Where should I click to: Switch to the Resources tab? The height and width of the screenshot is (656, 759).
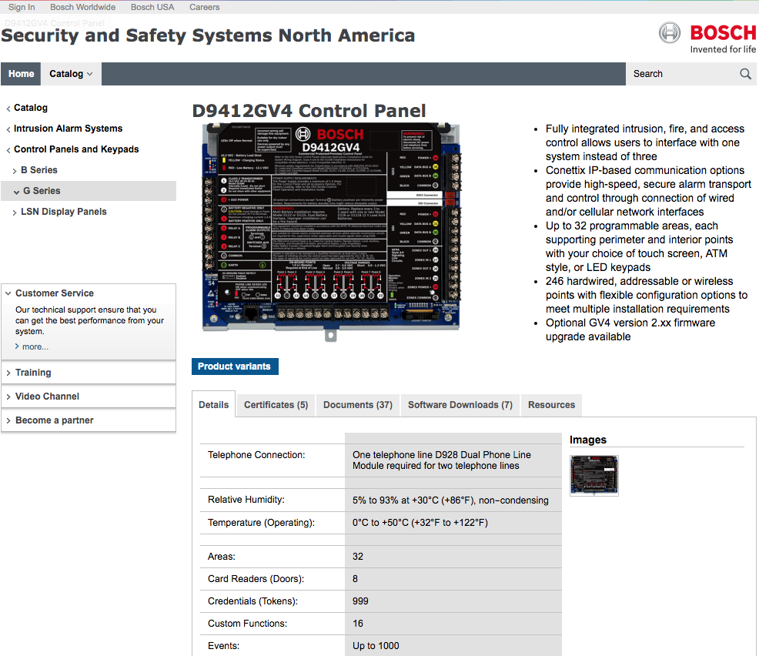click(x=551, y=405)
